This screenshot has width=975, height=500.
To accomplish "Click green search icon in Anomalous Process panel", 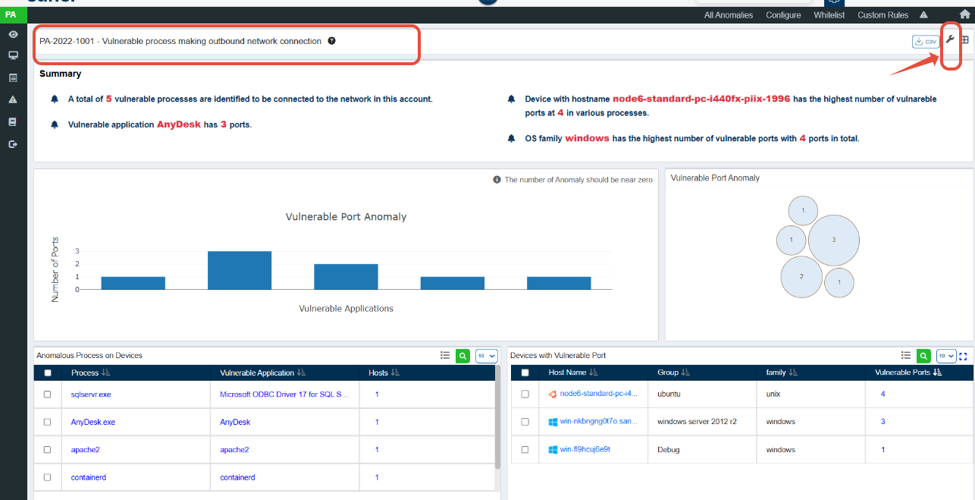I will (x=462, y=356).
